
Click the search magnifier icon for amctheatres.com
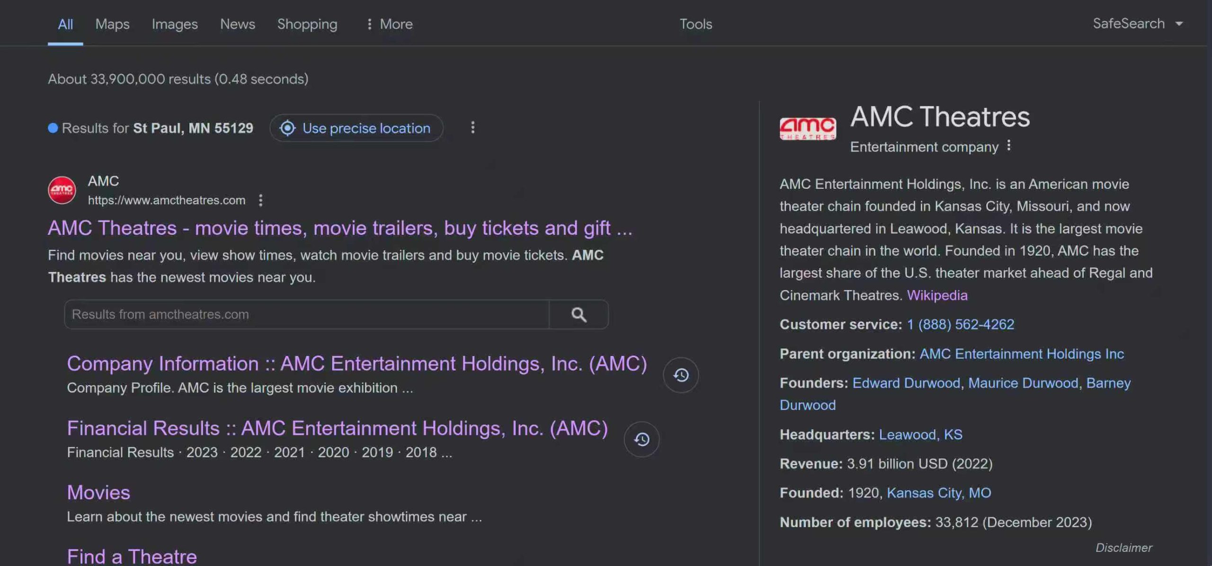click(x=579, y=314)
